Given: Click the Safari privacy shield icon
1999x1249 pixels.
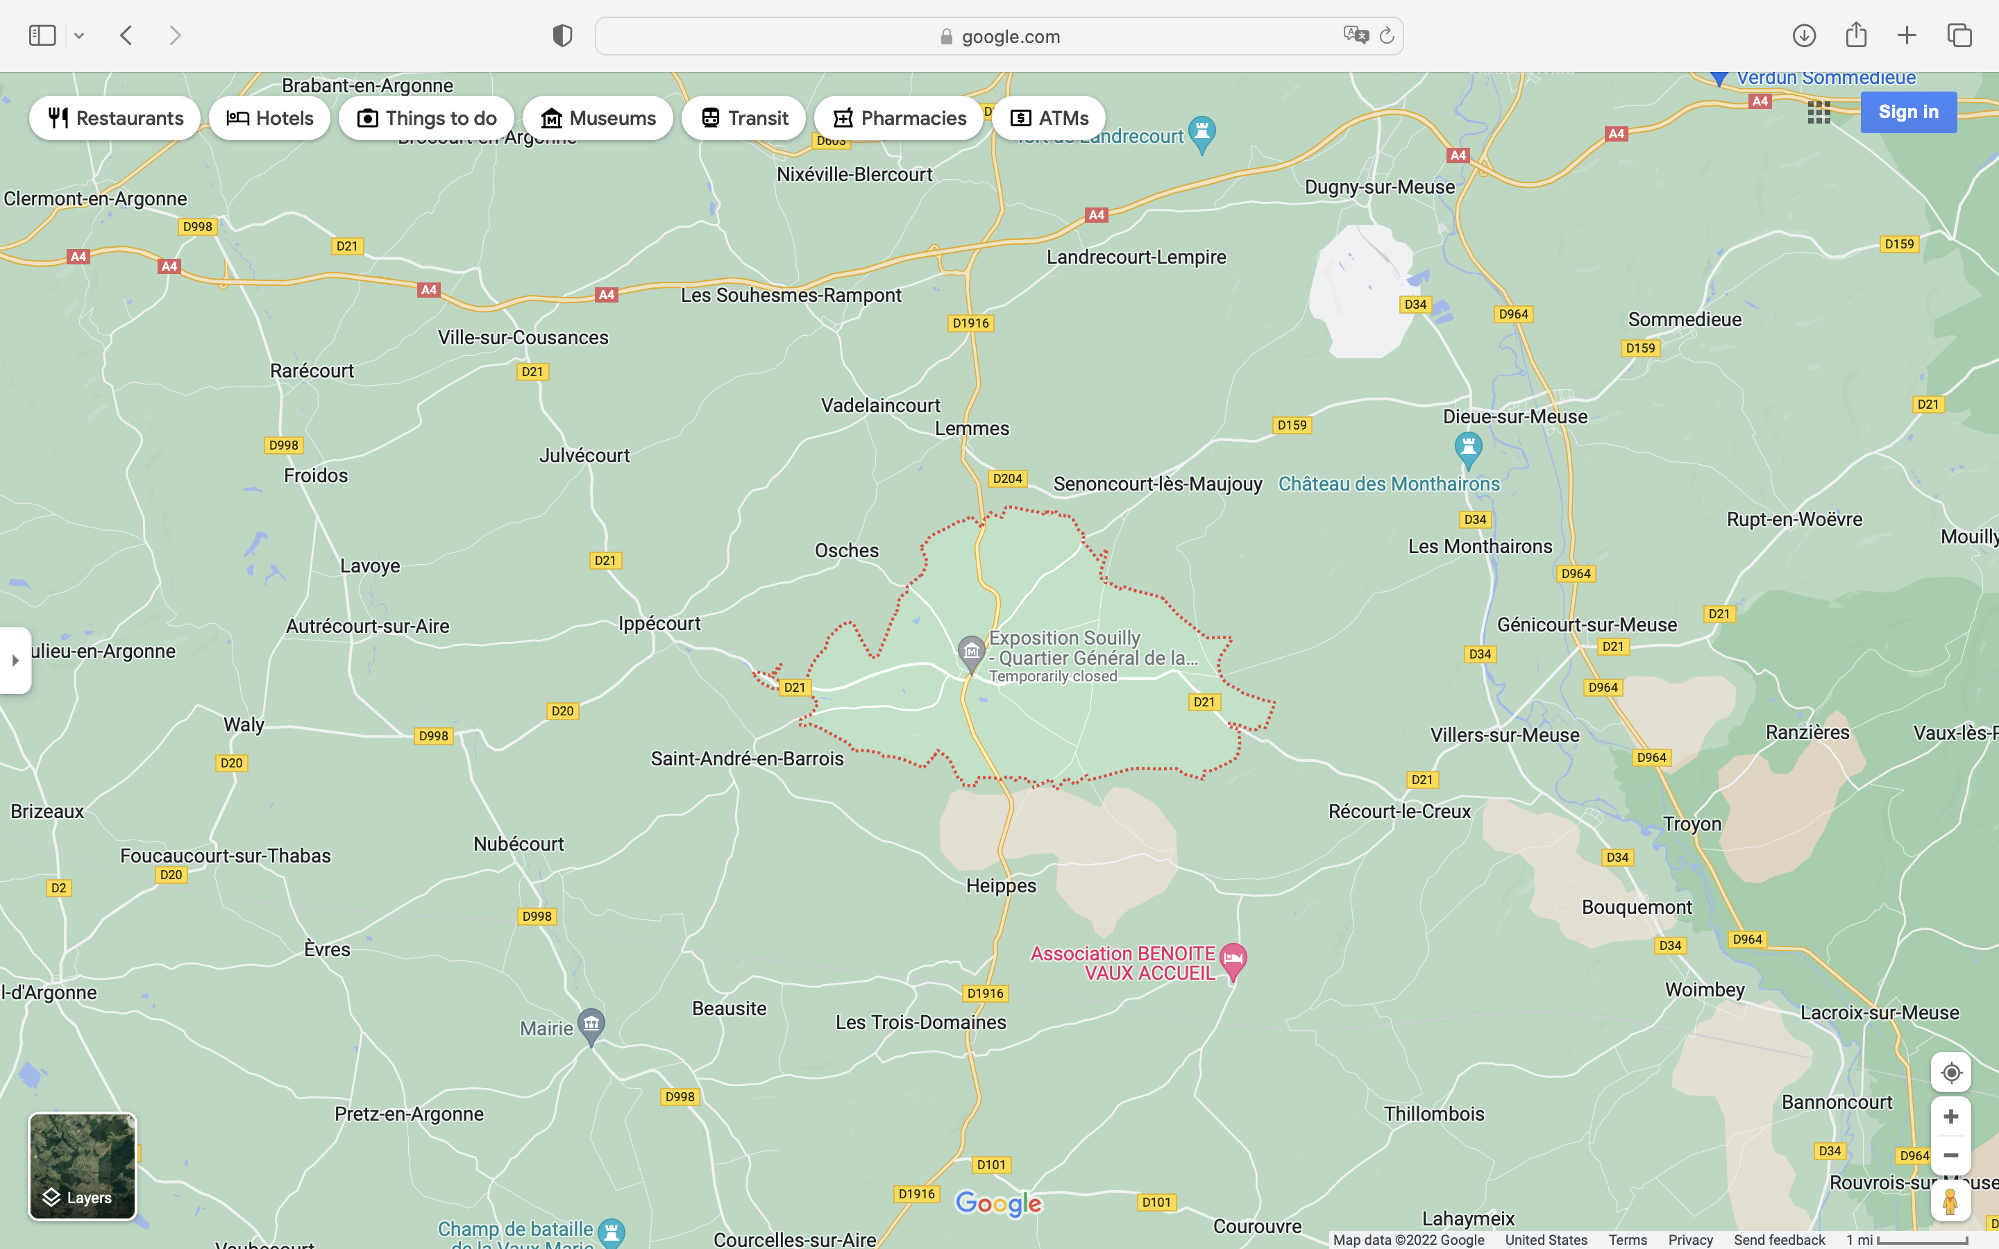Looking at the screenshot, I should (562, 35).
